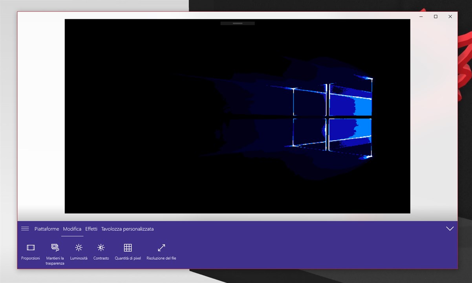
Task: Switch to the Modifica tab
Action: (72, 229)
